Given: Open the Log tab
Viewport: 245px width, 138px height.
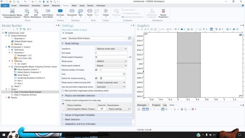Looking at the screenshot, I should [x=165, y=105].
